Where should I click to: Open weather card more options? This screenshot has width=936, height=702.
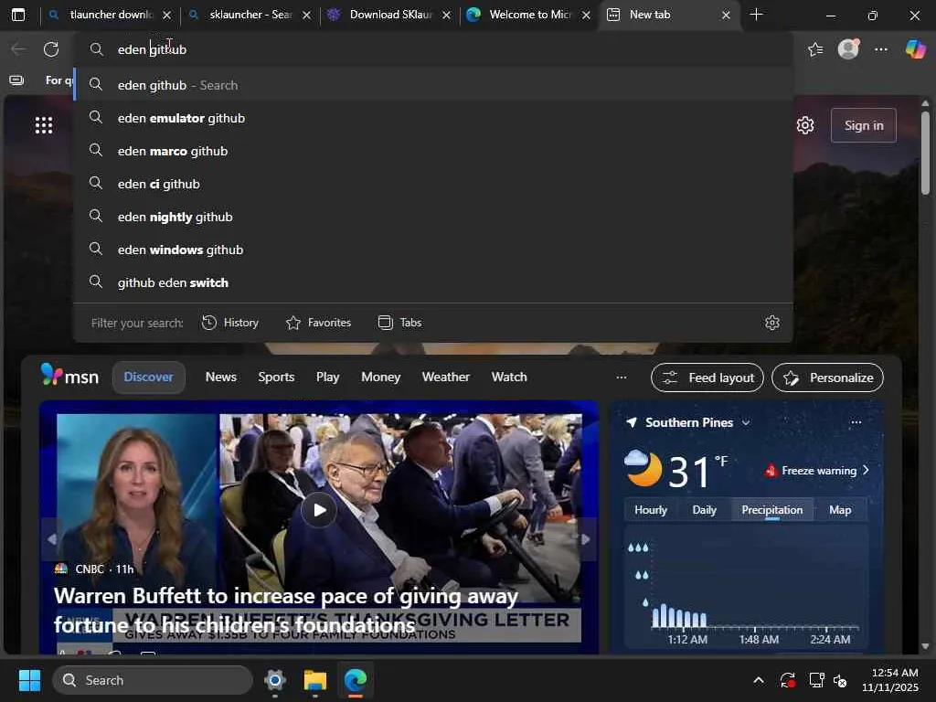856,422
